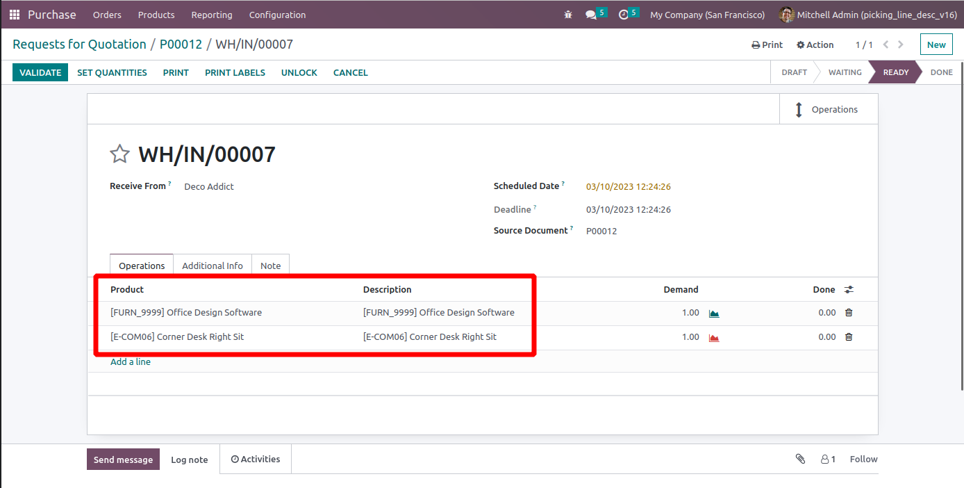Switch to the Note tab

click(x=270, y=266)
